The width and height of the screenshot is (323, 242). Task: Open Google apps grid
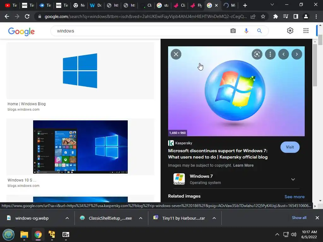[306, 31]
